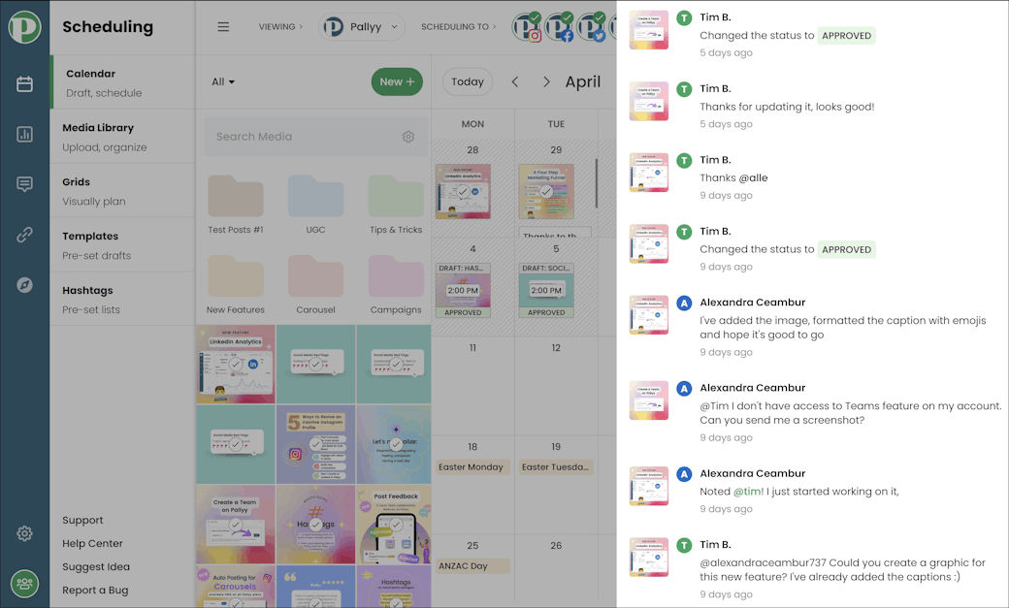Select the 'Create a Team on Pallyy' media checkmark
Screen dimensions: 1009x608
point(236,525)
